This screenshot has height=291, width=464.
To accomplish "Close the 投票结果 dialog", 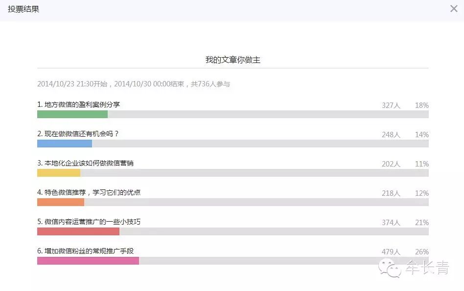I will pyautogui.click(x=454, y=9).
